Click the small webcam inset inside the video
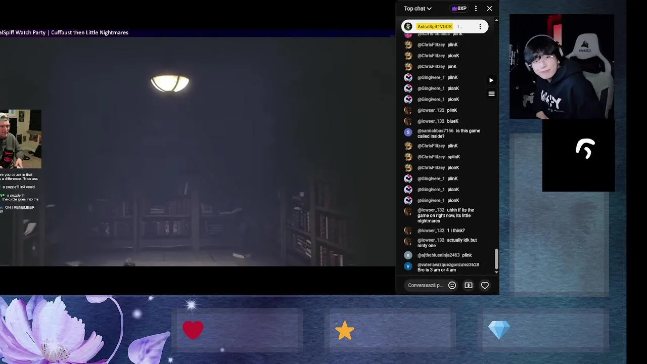The width and height of the screenshot is (647, 364). click(21, 139)
